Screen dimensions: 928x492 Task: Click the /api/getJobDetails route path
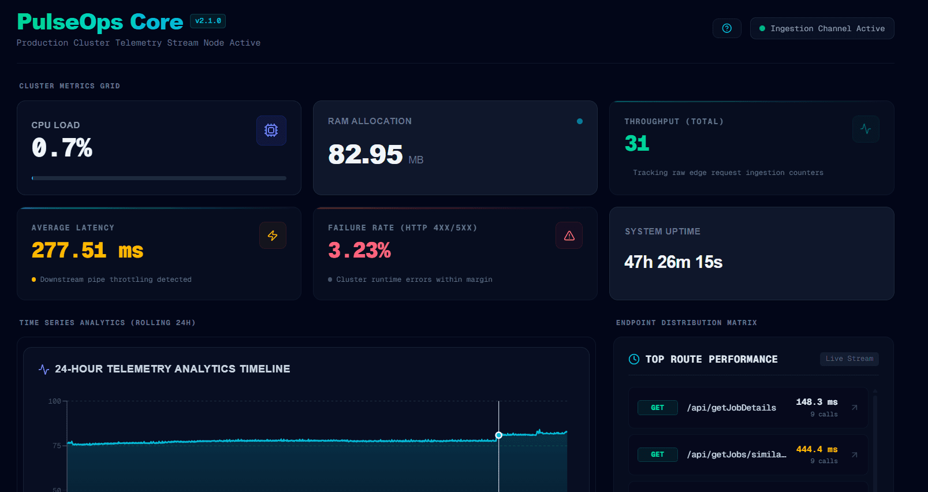click(x=731, y=408)
